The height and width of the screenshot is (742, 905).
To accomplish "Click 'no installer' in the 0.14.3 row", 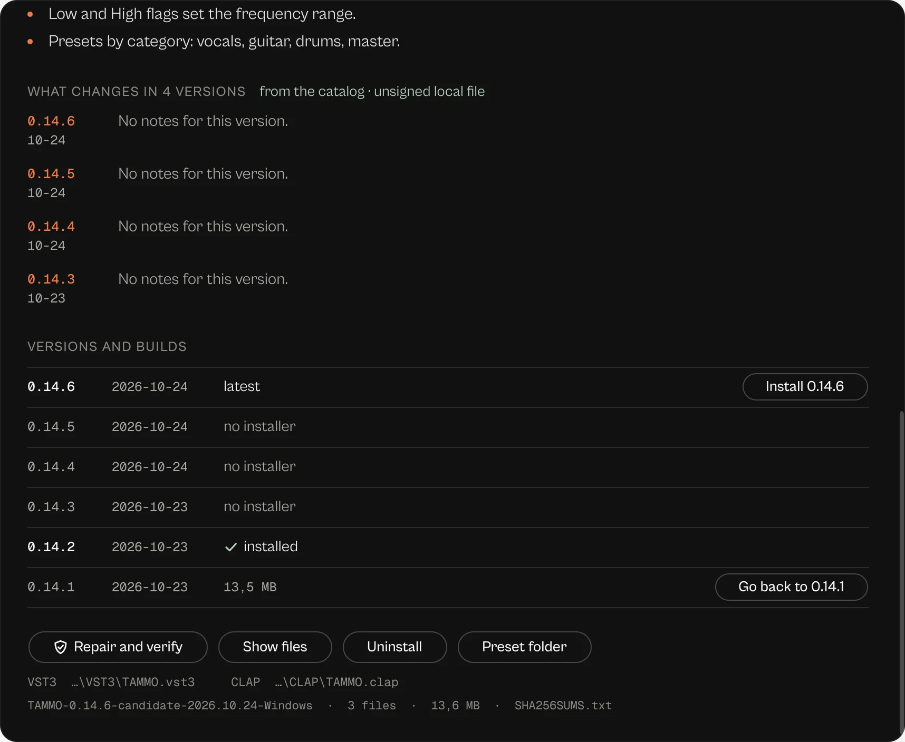I will coord(259,507).
